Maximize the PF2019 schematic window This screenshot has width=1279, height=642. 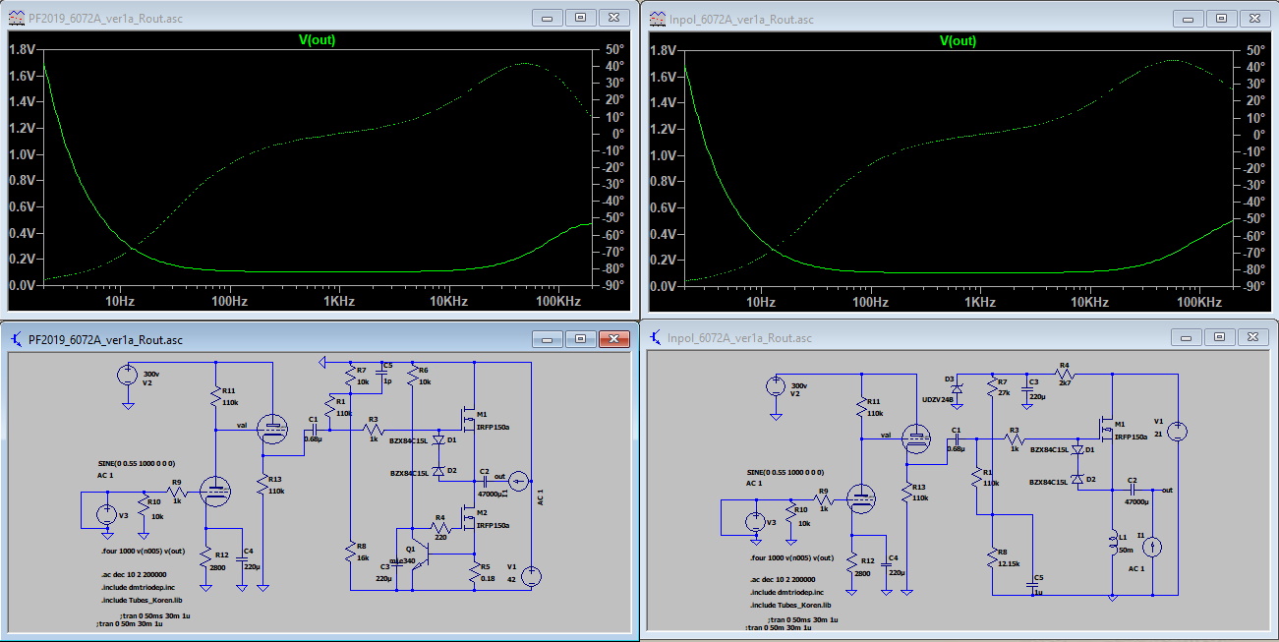point(580,339)
